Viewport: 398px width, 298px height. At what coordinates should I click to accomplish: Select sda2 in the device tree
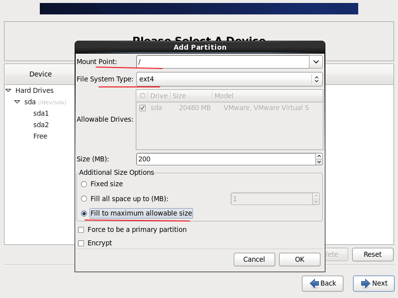point(41,125)
